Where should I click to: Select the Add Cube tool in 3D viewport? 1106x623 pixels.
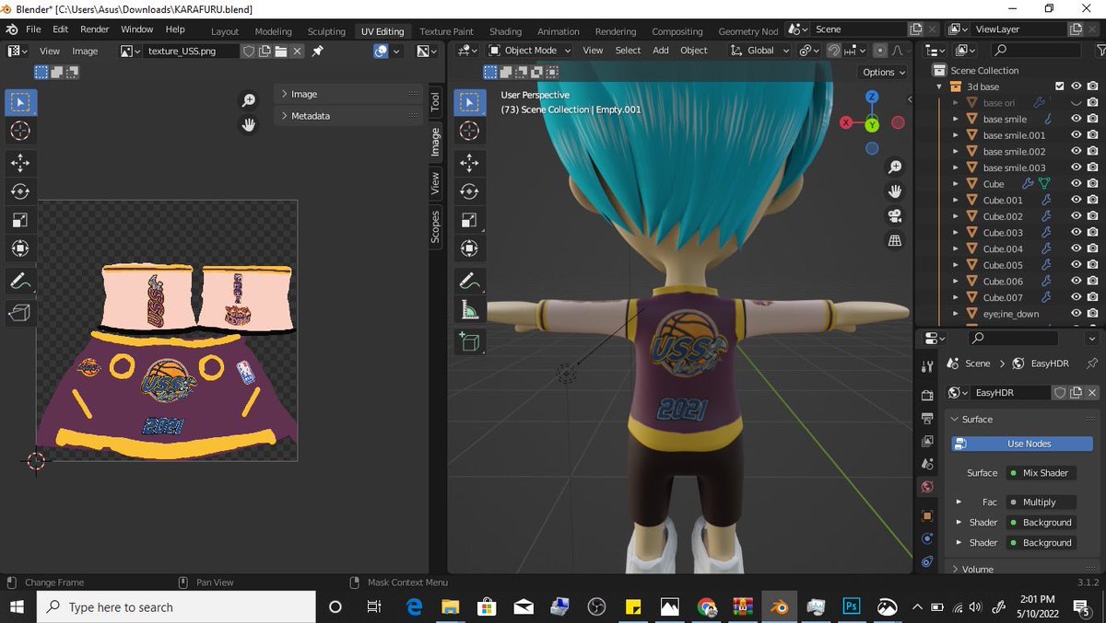pos(469,342)
